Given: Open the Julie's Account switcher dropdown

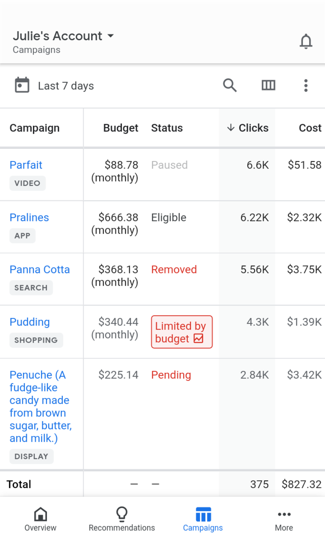Looking at the screenshot, I should pos(63,36).
